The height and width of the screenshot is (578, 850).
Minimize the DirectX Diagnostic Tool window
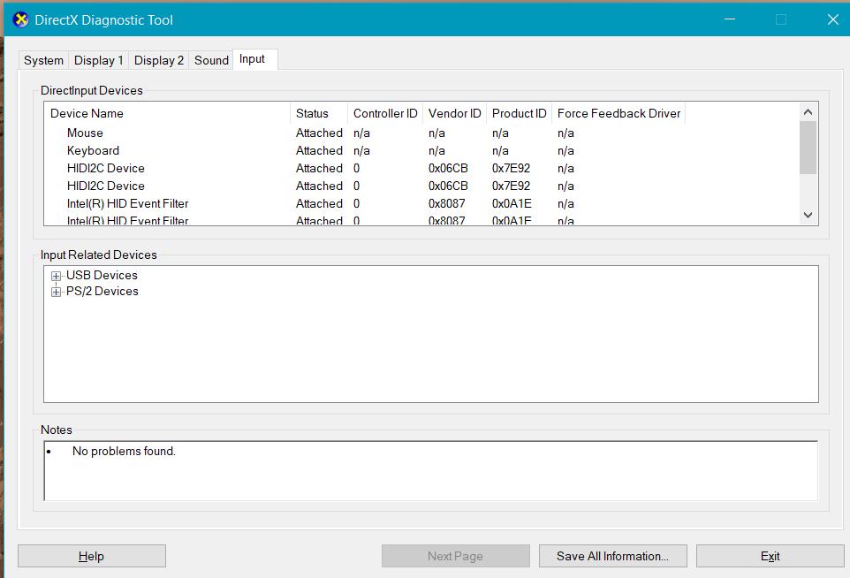(730, 19)
